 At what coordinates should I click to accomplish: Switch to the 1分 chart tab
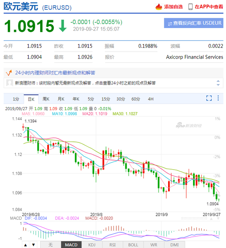pos(16,99)
